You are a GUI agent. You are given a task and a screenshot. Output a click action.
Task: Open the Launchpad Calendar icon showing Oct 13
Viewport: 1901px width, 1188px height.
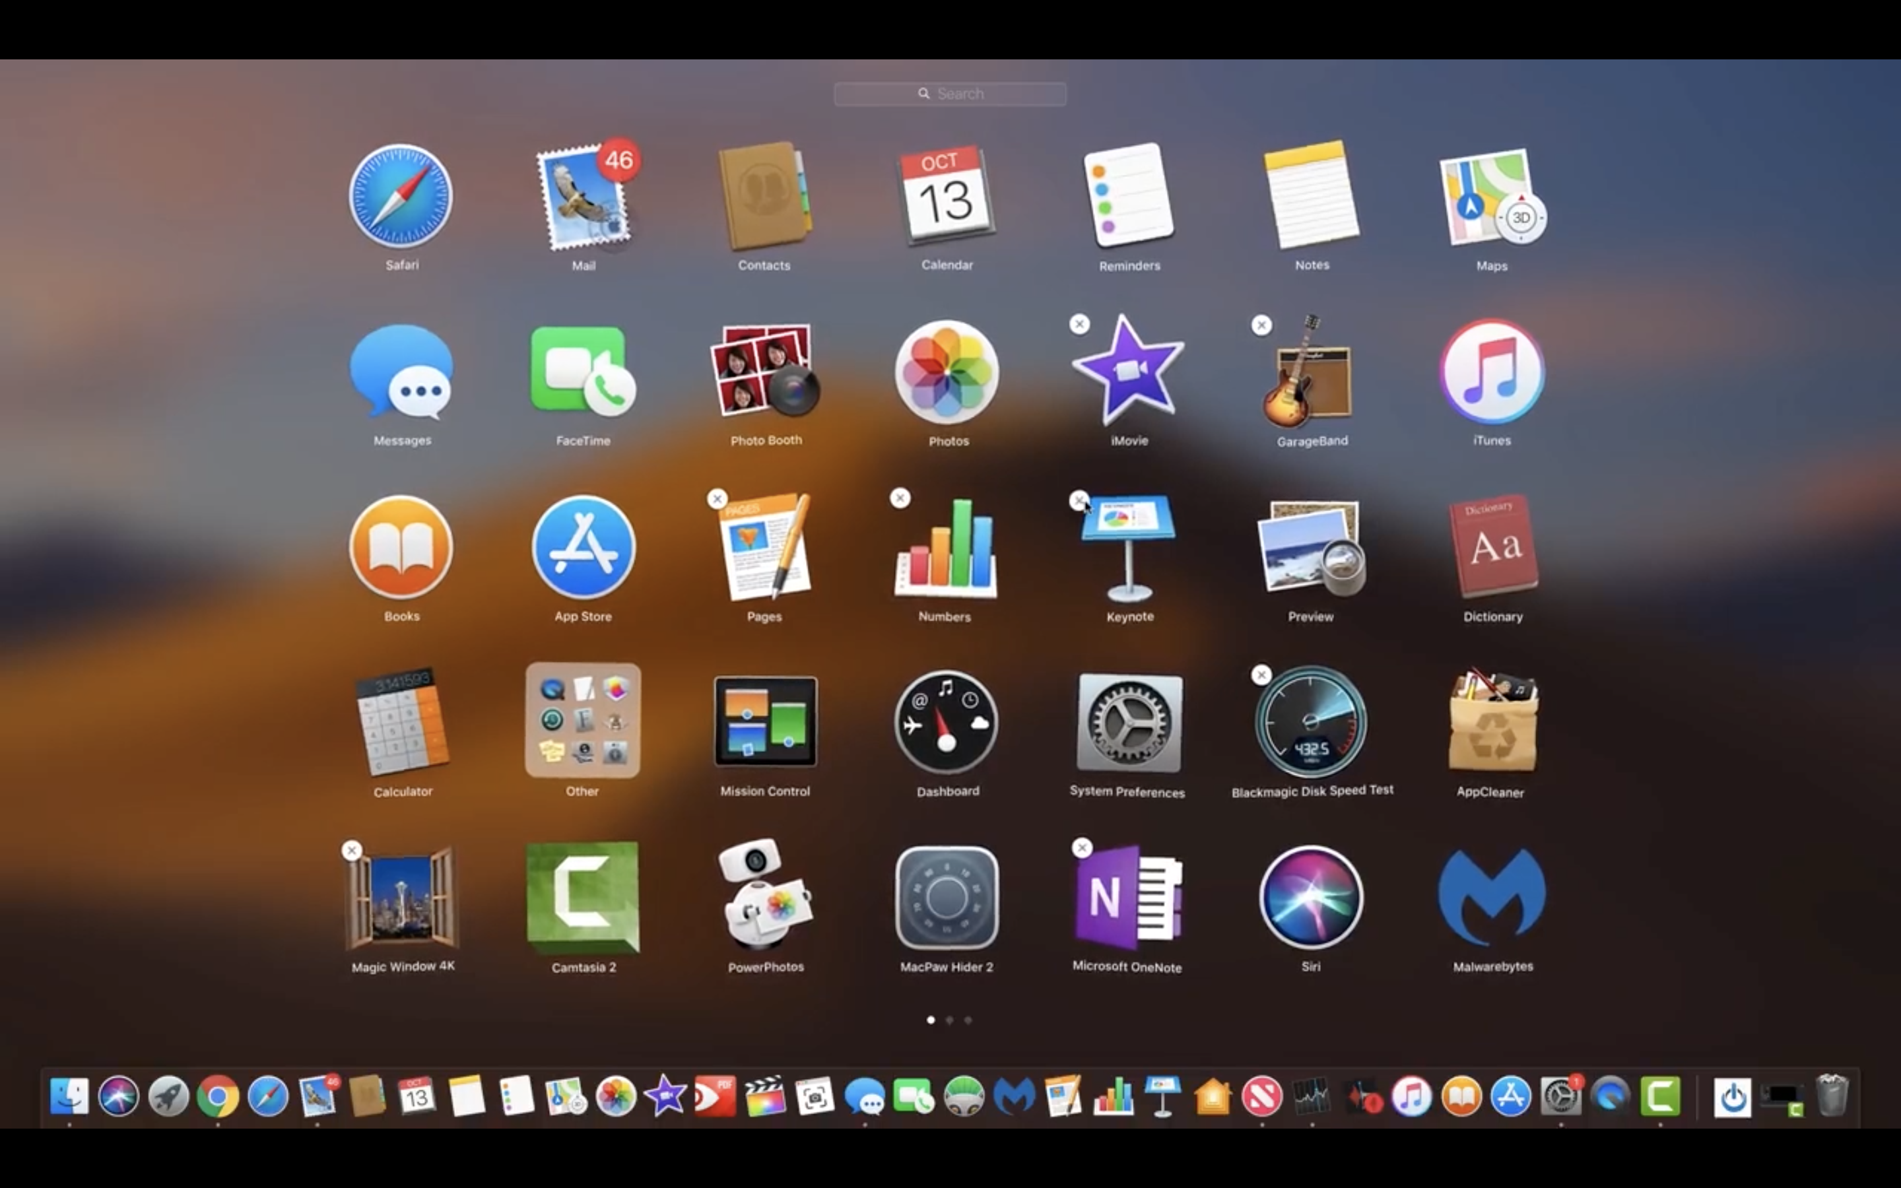(x=947, y=197)
